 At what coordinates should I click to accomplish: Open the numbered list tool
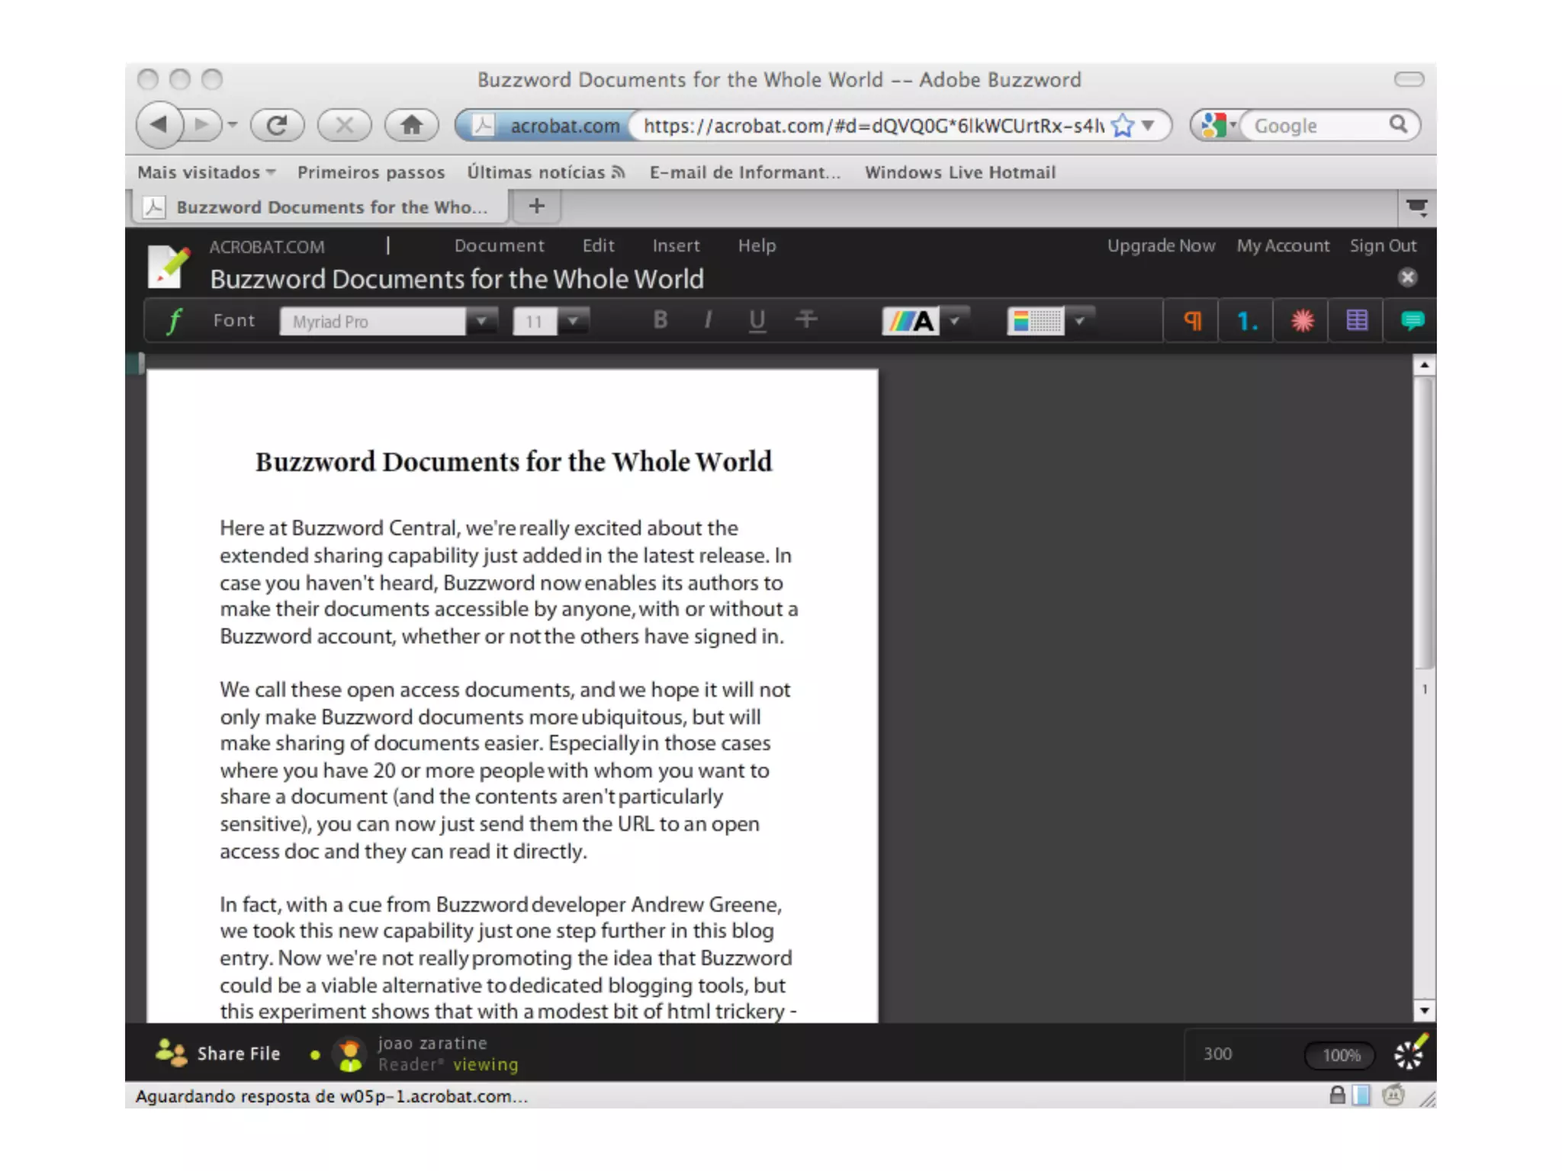click(x=1246, y=321)
